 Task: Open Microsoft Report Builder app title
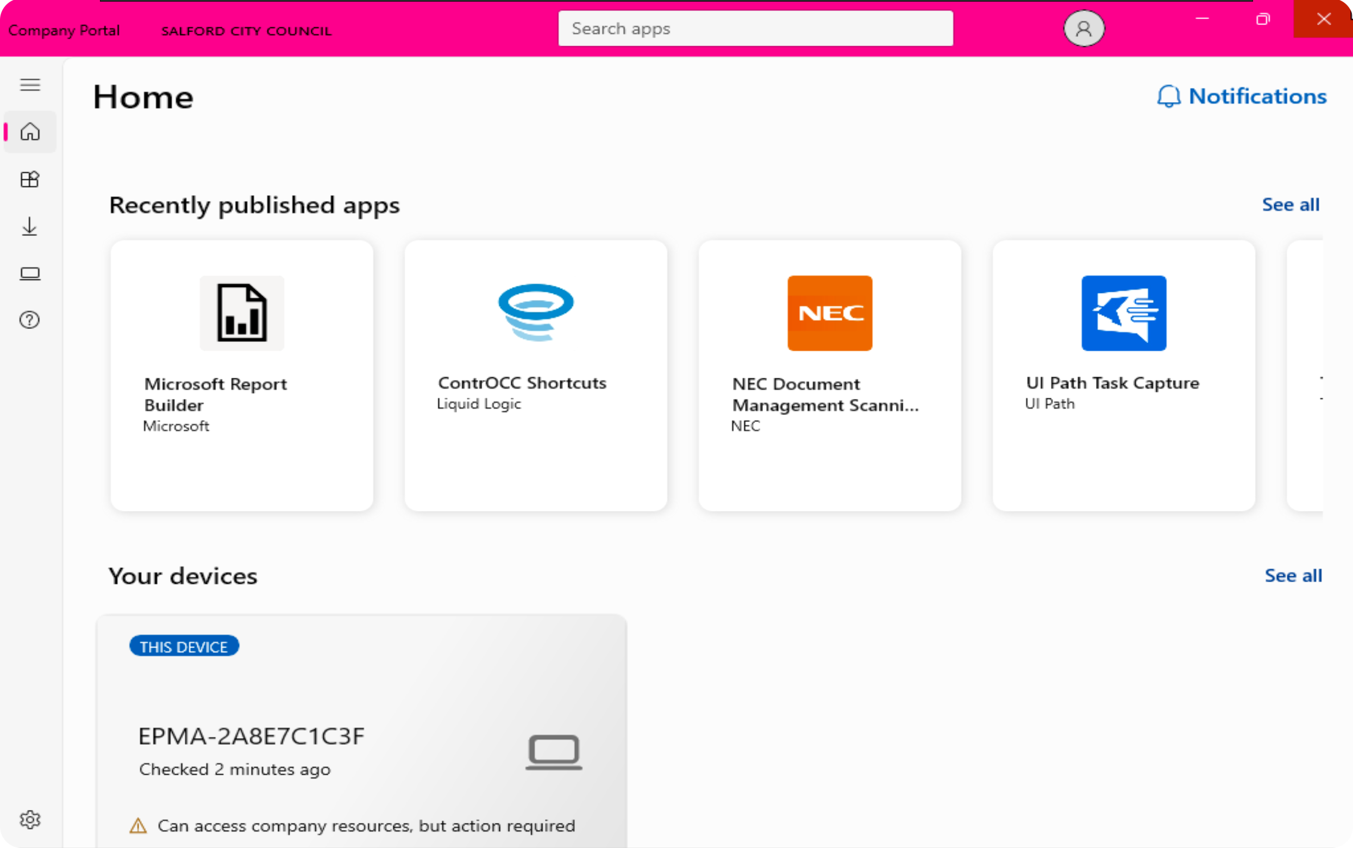[215, 394]
